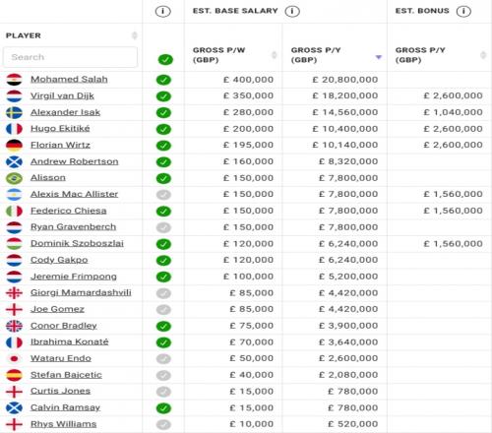The height and width of the screenshot is (433, 492).
Task: Click the info icon beside Est. Base Salary
Action: (x=292, y=11)
